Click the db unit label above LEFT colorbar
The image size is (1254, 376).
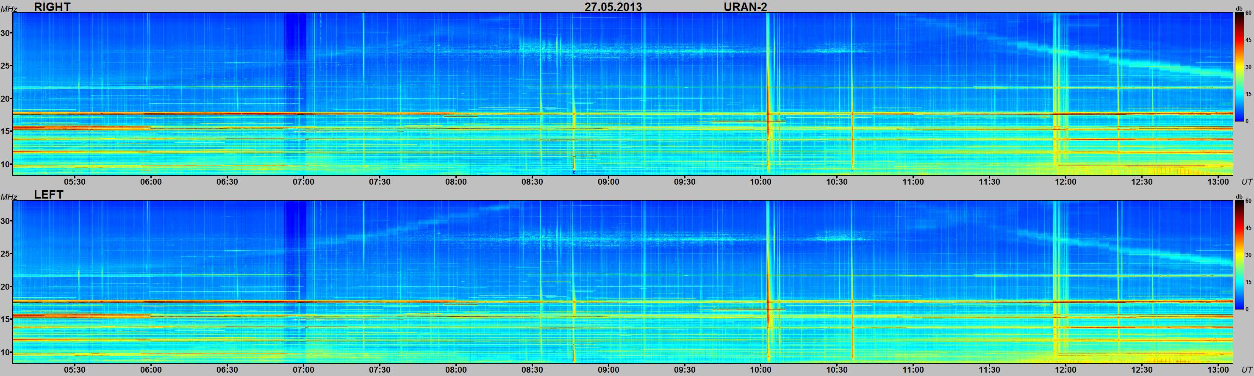[x=1239, y=196]
